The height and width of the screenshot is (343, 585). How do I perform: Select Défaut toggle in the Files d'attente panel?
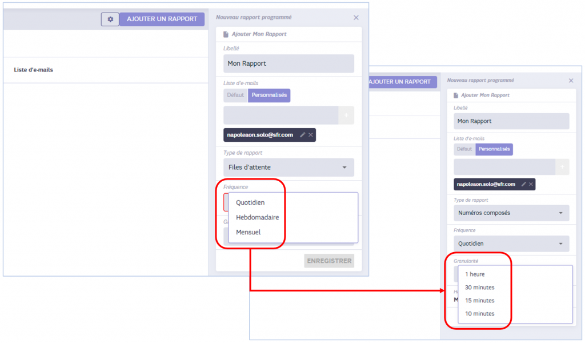235,95
